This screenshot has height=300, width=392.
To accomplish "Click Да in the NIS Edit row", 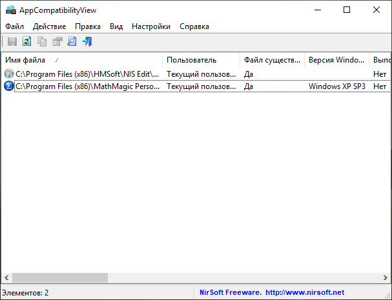I will point(249,74).
